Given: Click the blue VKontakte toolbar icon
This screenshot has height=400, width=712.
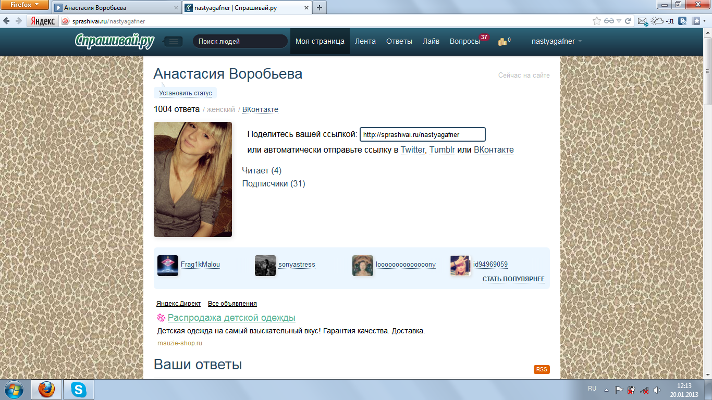Looking at the screenshot, I should point(682,21).
